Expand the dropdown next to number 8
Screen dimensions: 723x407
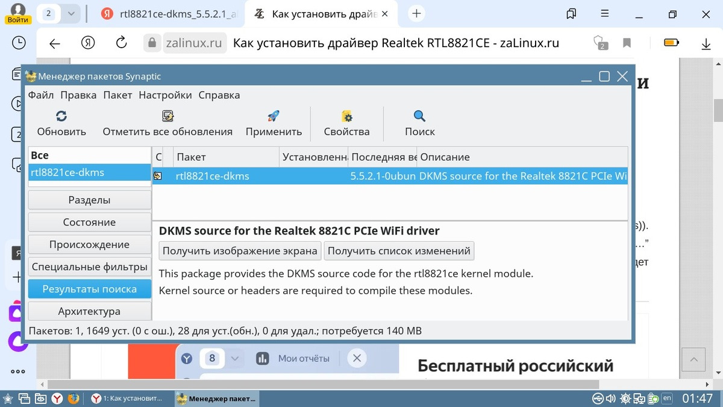pos(235,358)
